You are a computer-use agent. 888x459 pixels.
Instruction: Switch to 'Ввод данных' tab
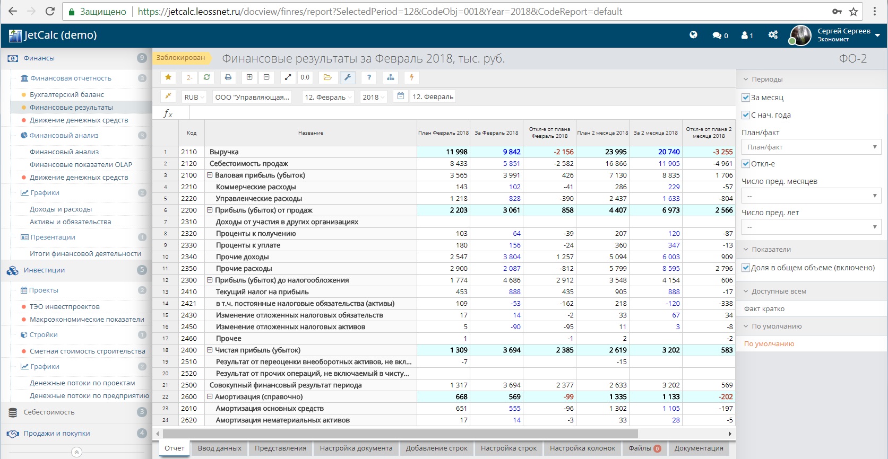click(219, 448)
